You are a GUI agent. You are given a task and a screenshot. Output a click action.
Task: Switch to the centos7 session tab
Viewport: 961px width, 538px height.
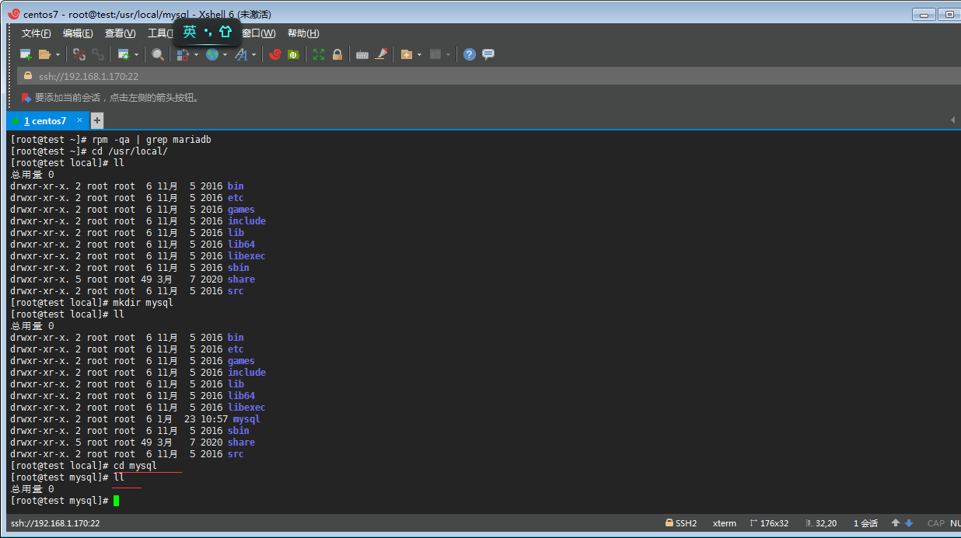45,121
